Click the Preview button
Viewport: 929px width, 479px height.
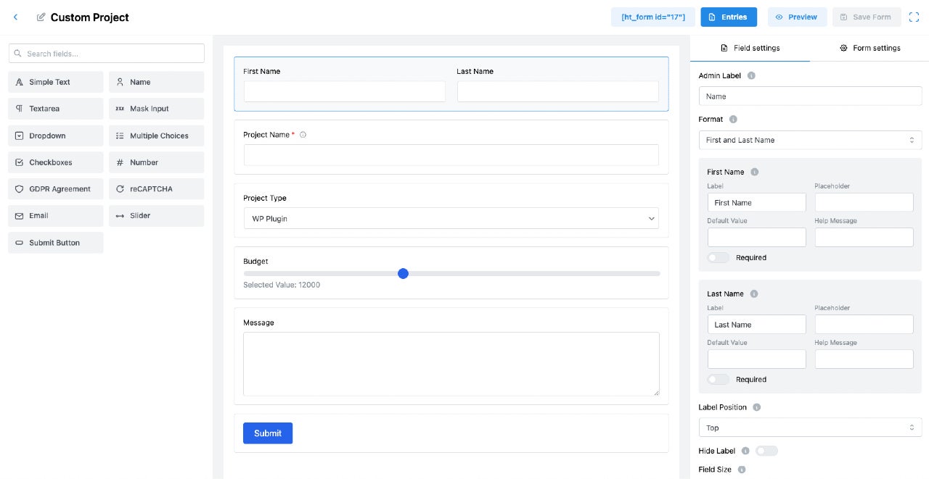797,17
